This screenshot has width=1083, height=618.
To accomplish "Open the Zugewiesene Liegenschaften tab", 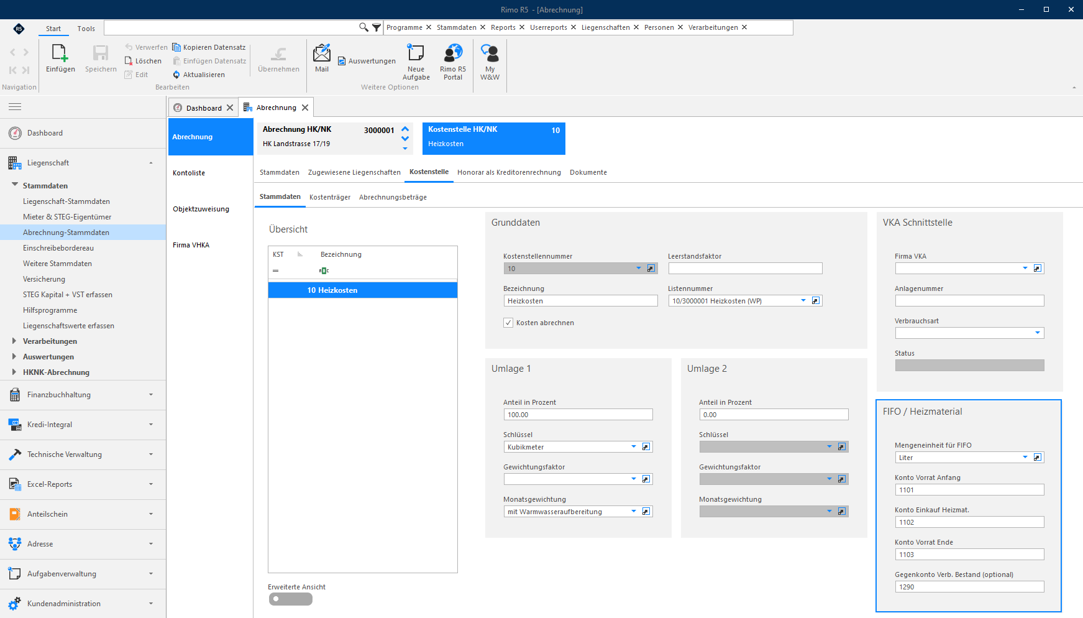I will [x=354, y=172].
